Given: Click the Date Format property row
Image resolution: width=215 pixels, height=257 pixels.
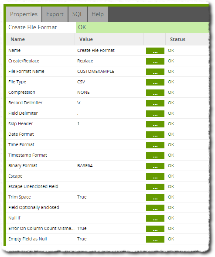Looking at the screenshot, I should click(x=107, y=134).
